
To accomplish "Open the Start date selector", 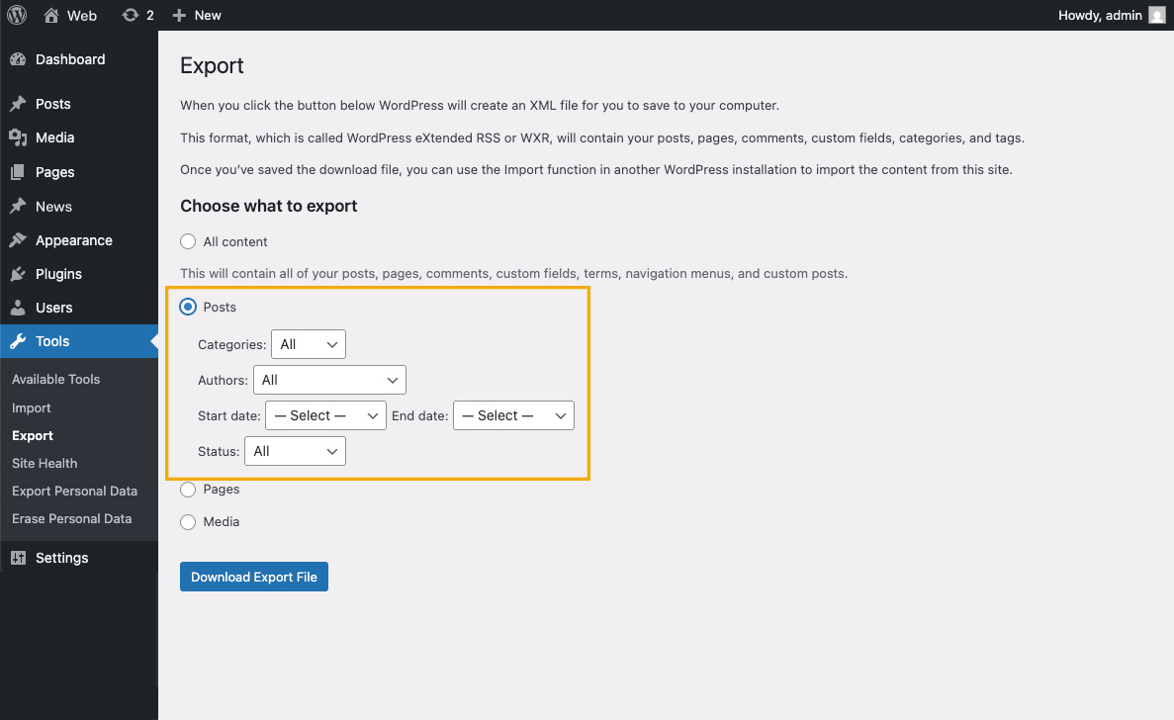I will point(325,415).
